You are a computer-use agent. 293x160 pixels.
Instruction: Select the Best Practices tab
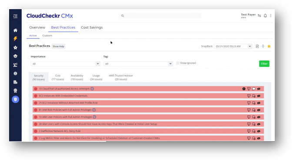tap(63, 27)
